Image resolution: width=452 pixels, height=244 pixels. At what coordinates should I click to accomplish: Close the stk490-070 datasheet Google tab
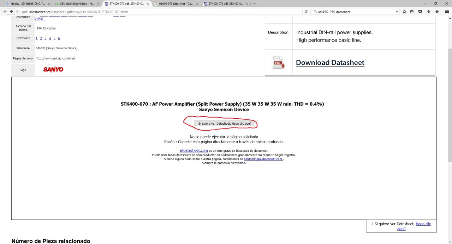click(x=197, y=4)
